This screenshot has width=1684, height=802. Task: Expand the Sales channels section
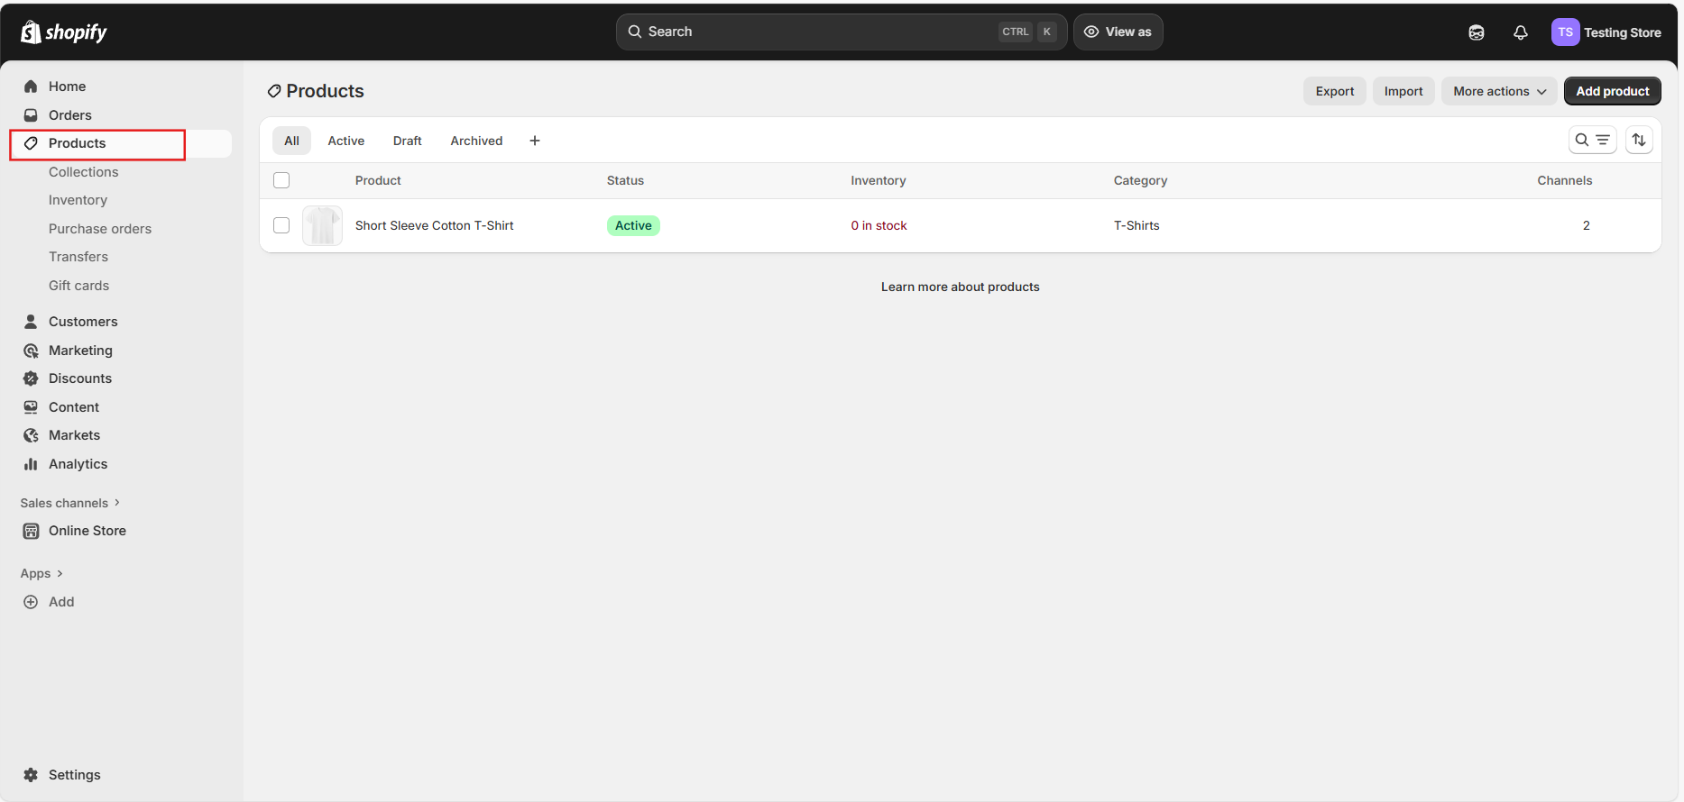point(69,503)
